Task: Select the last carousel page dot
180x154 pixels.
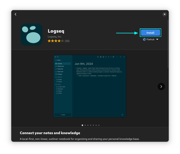Action: click(99, 125)
